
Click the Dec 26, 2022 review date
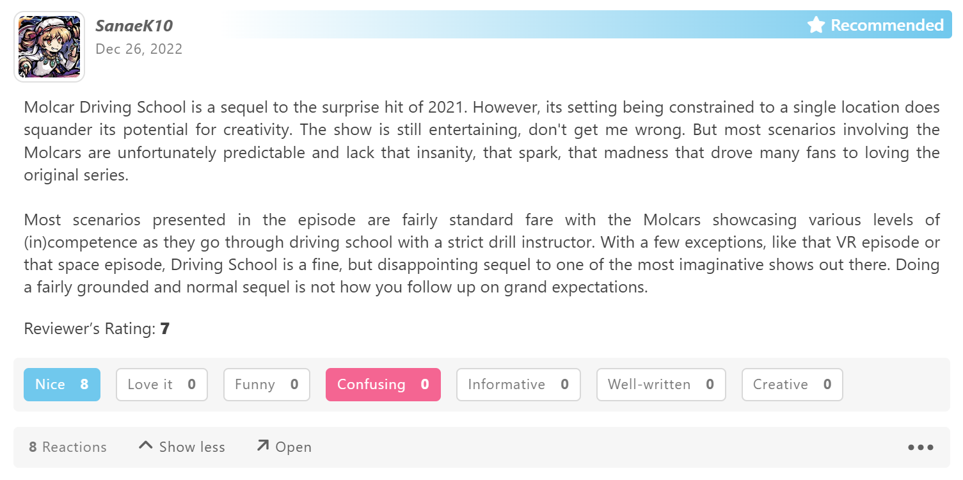(139, 49)
